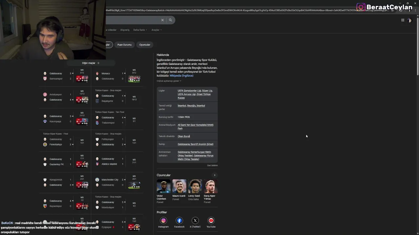Play Galatasaray vs Samsunspor highlights video
419x235 pixels.
82,79
